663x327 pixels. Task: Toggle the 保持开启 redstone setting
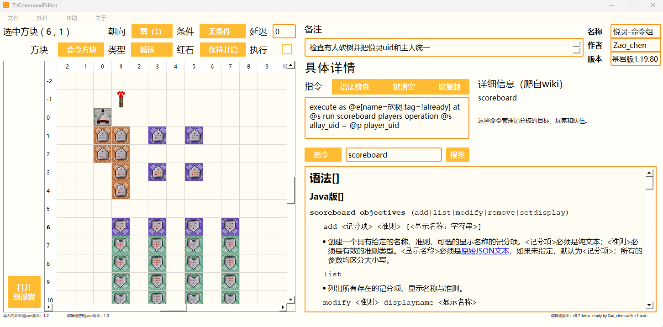(x=222, y=49)
